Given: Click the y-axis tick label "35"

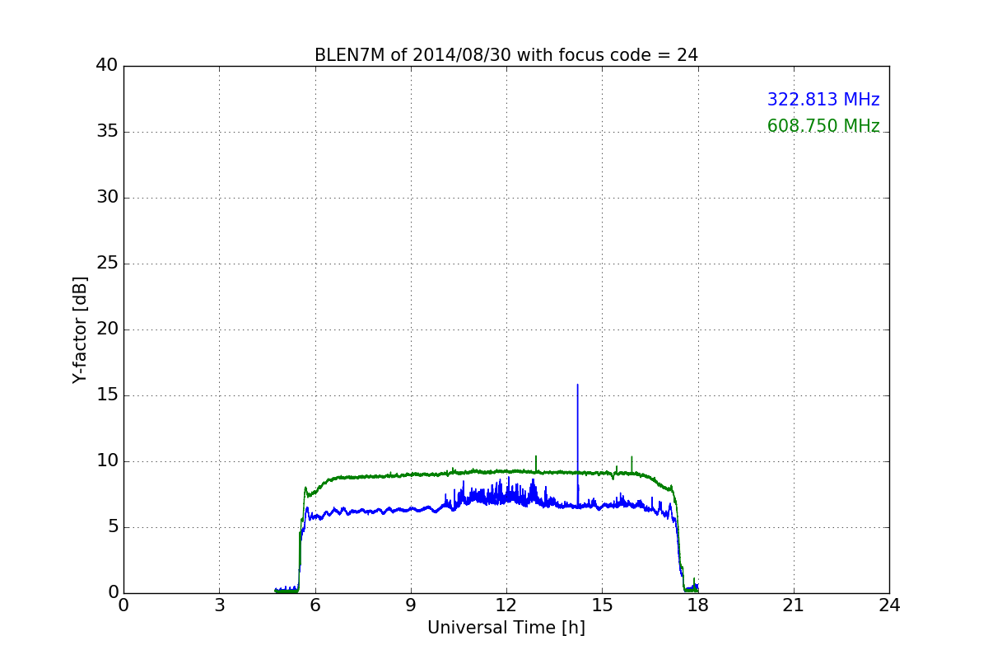Looking at the screenshot, I should [x=107, y=132].
